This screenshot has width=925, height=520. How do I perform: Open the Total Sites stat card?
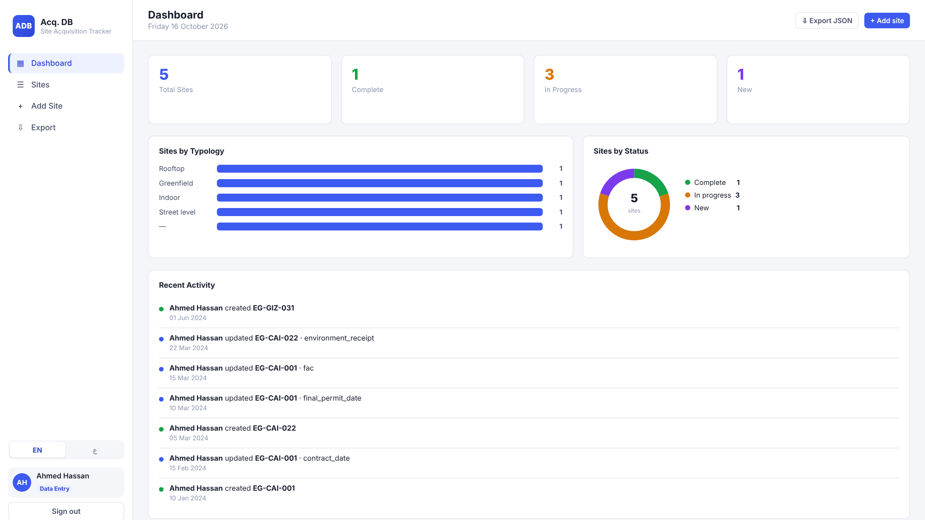[x=240, y=89]
